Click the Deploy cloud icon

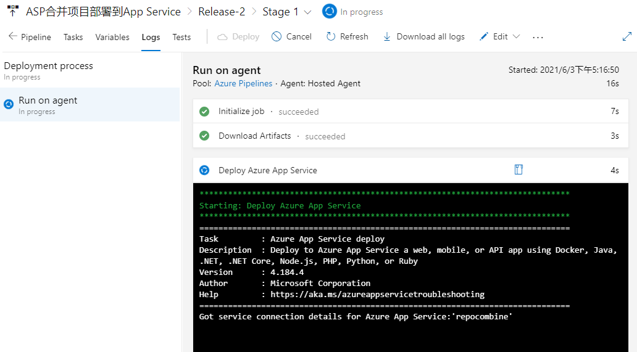pos(222,37)
